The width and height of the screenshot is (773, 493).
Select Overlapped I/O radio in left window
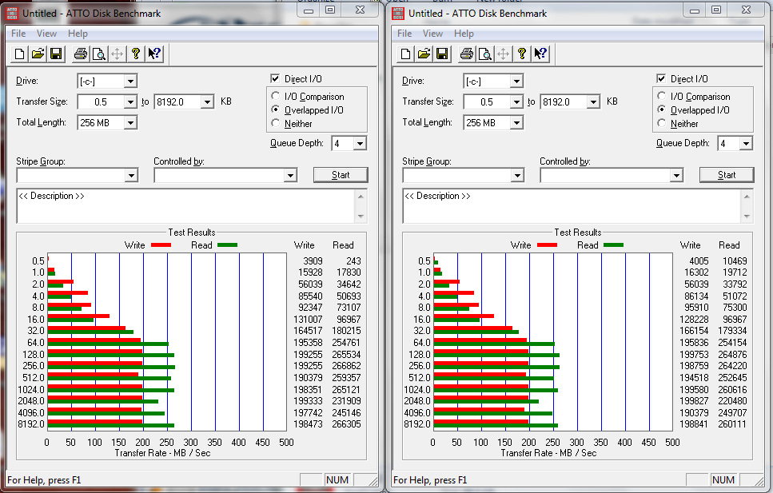tap(276, 109)
